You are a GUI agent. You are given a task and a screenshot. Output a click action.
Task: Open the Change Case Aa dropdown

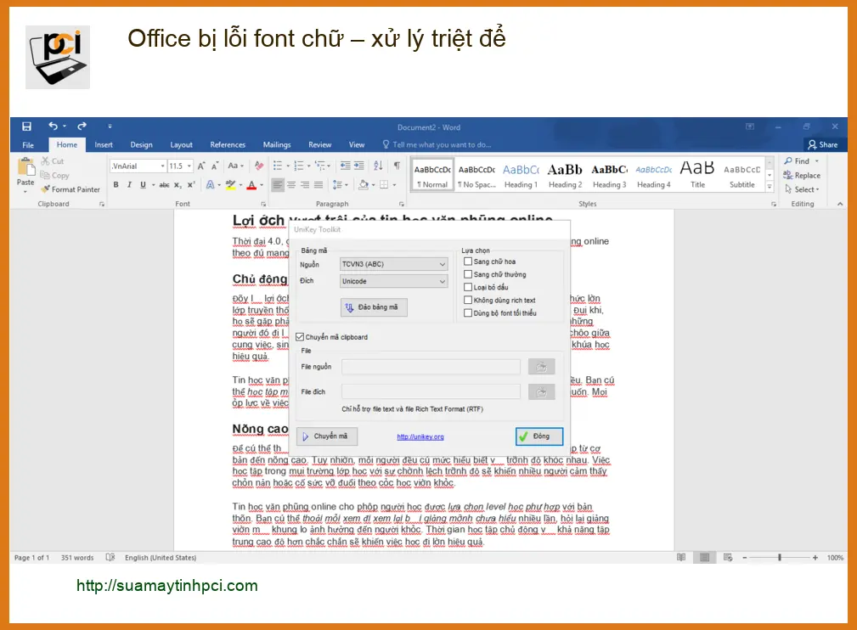pos(234,166)
